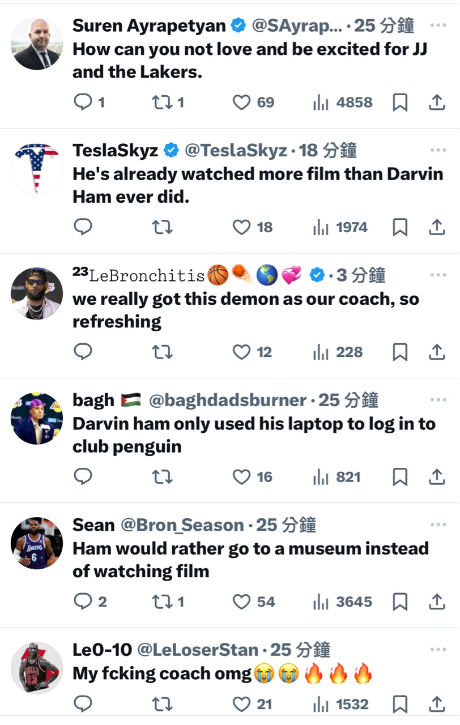Viewport: 460px width, 725px height.
Task: Like the TeslaSkyz tweet
Action: tap(242, 227)
